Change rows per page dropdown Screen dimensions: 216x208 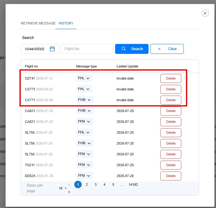63,188
